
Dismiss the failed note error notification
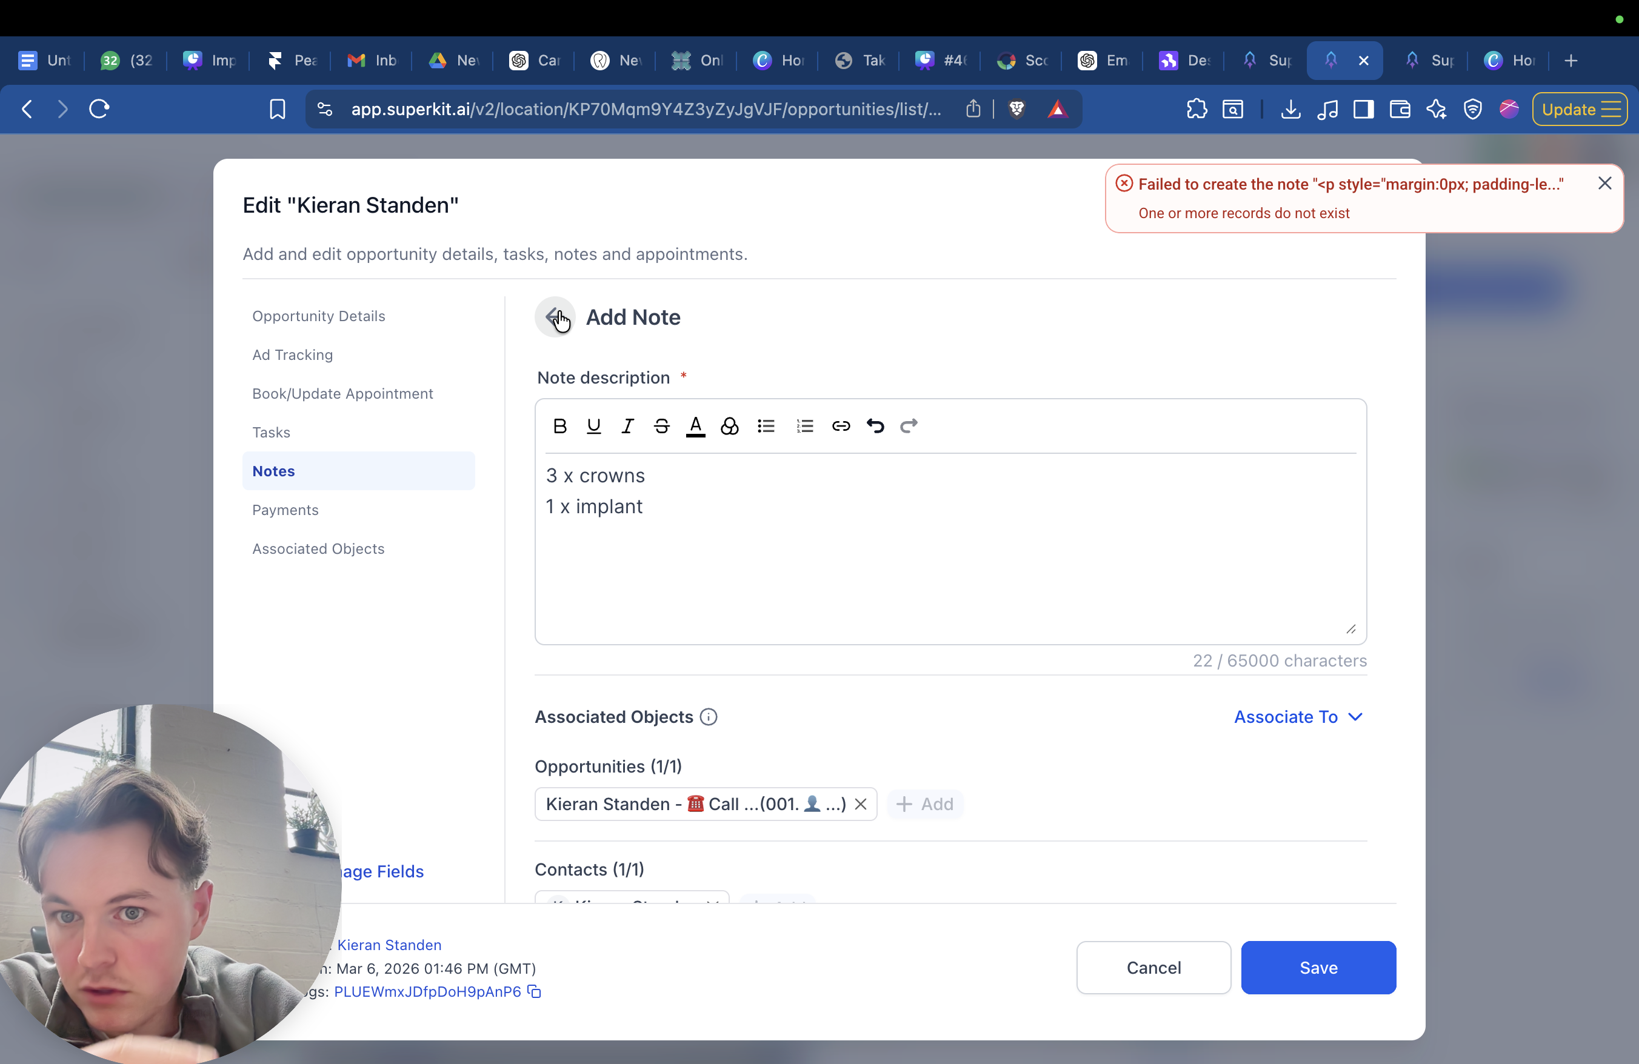pyautogui.click(x=1604, y=183)
